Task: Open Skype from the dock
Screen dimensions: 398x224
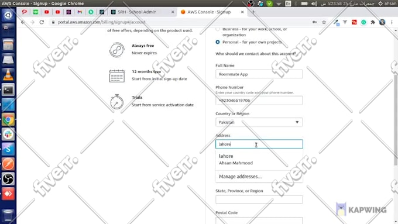Action: click(8, 149)
